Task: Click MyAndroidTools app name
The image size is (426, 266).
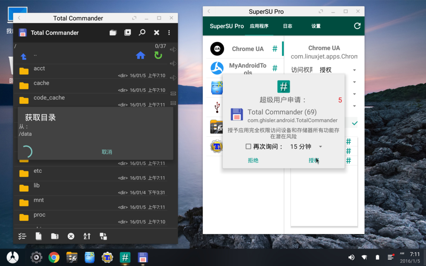Action: 248,69
